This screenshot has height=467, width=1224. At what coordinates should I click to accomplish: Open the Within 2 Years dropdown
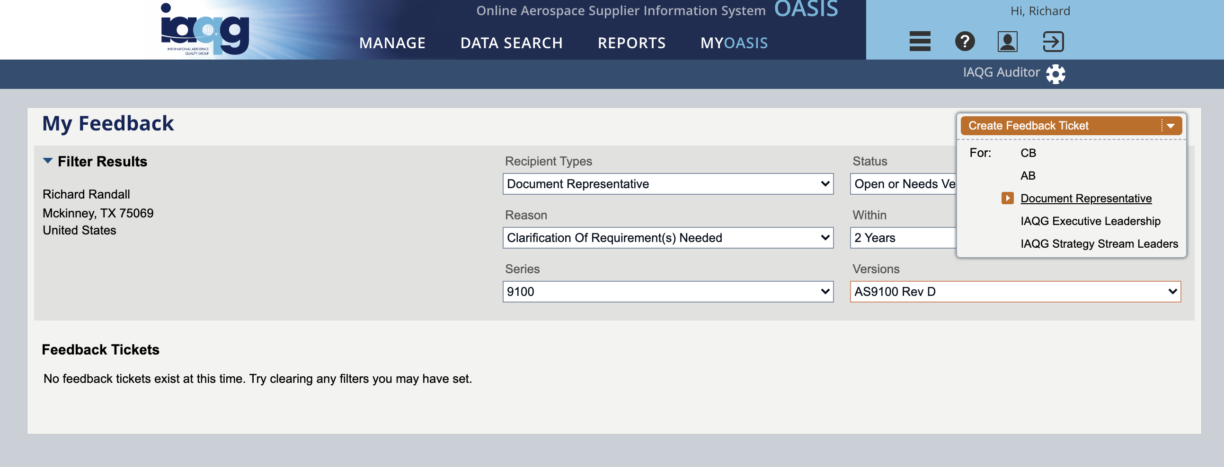903,237
